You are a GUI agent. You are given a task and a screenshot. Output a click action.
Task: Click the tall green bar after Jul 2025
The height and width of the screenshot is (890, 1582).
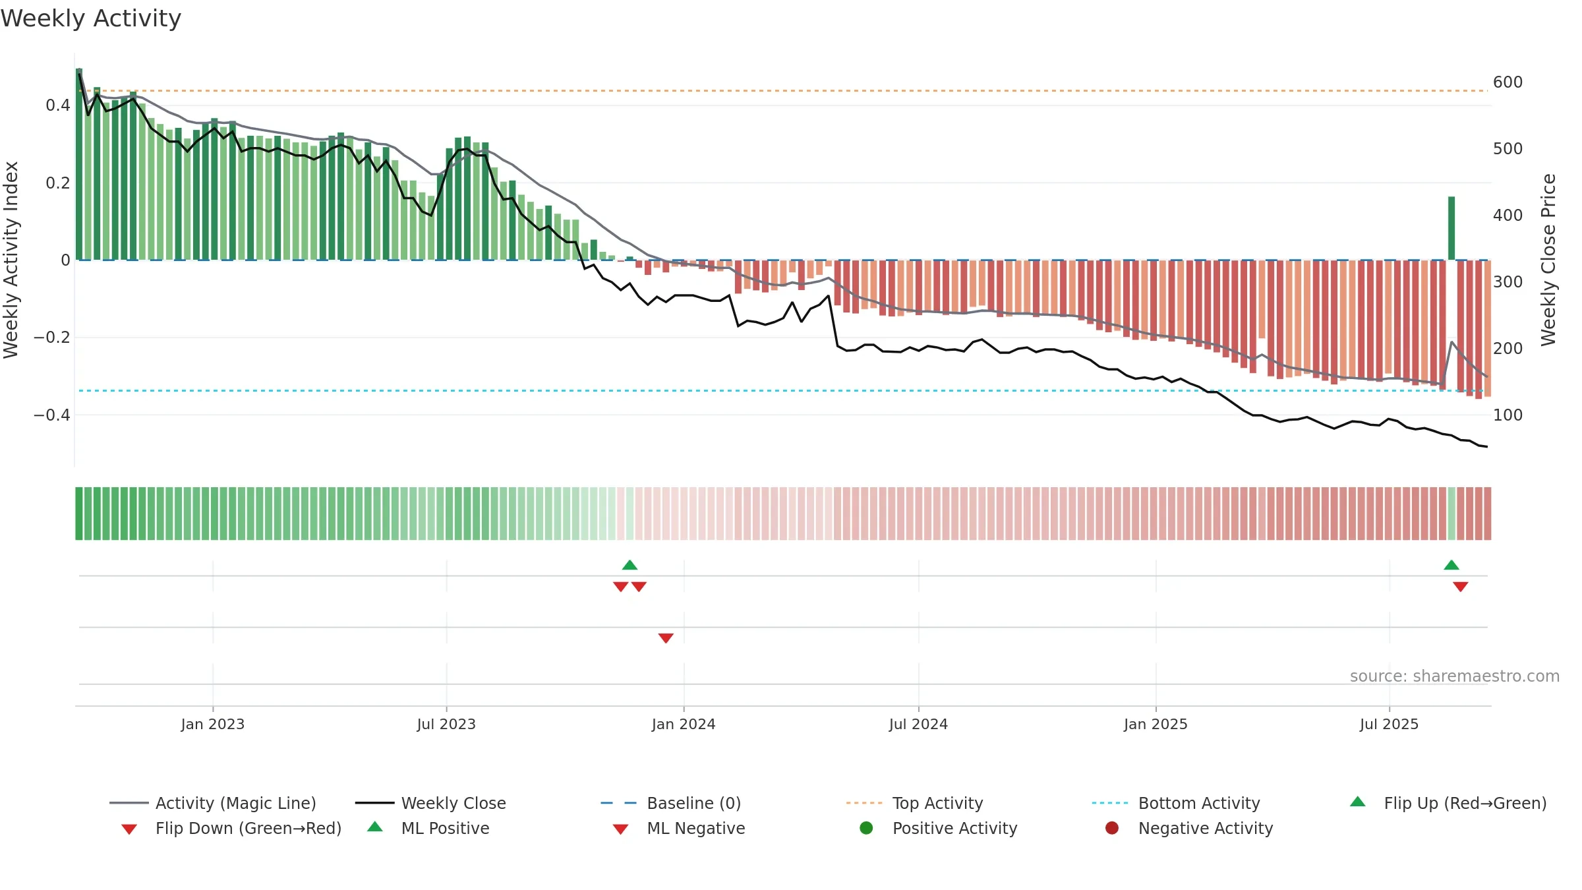point(1451,228)
